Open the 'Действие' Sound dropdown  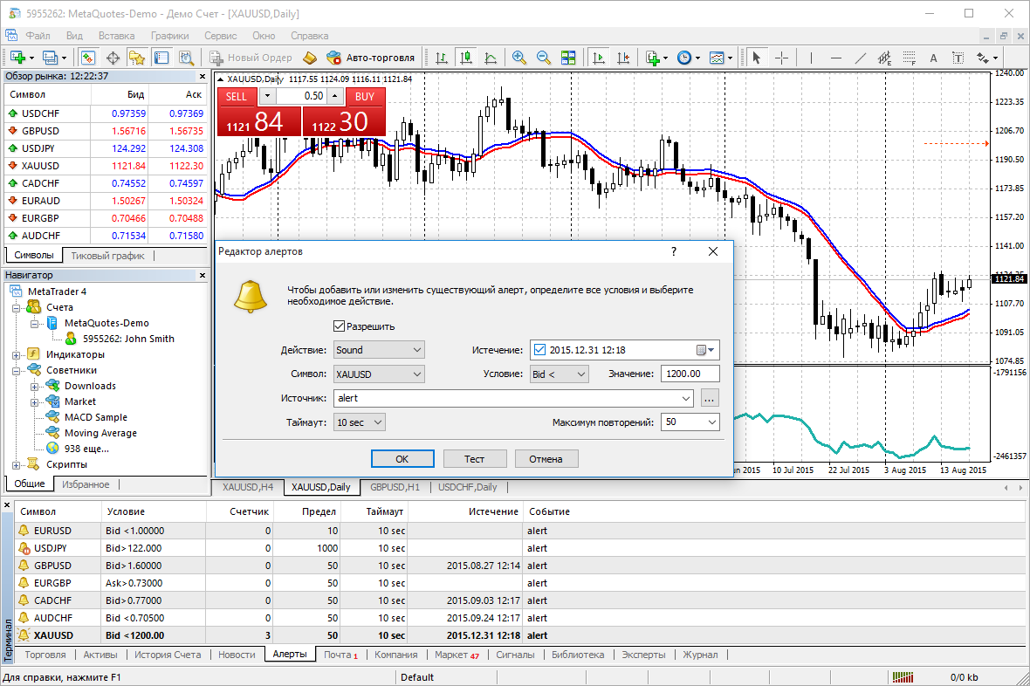[x=379, y=350]
